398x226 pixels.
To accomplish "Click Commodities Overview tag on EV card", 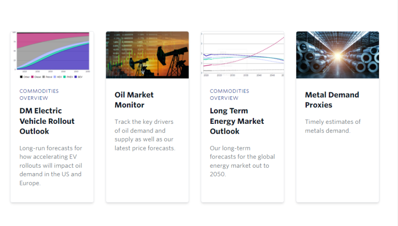I will [39, 94].
